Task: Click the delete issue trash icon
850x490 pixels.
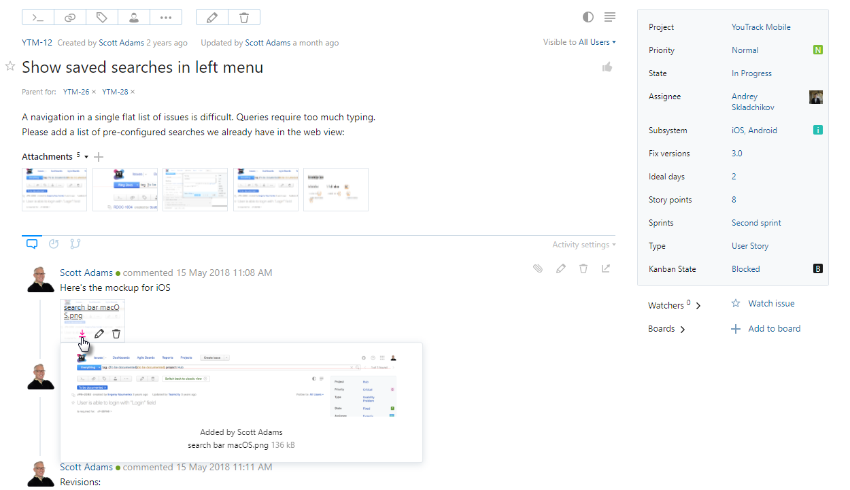Action: point(244,17)
